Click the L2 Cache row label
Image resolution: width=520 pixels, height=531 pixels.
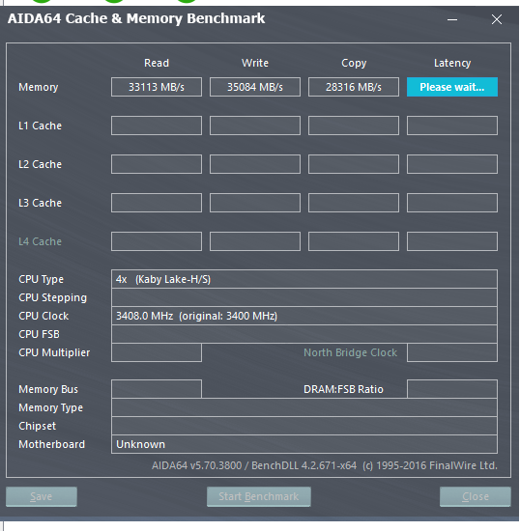(x=40, y=164)
